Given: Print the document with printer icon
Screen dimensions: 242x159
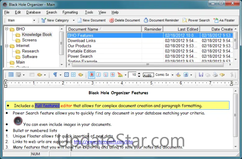Looking at the screenshot, I should pyautogui.click(x=215, y=75).
